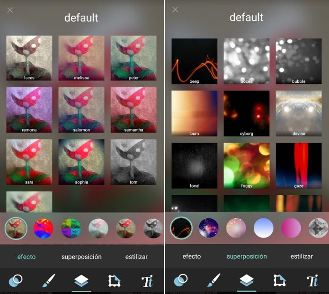
Task: Open the green vintage effect pack circle
Action: tap(126, 228)
